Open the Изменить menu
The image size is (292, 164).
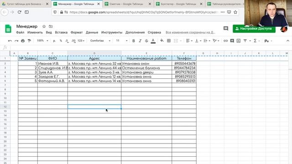point(35,32)
